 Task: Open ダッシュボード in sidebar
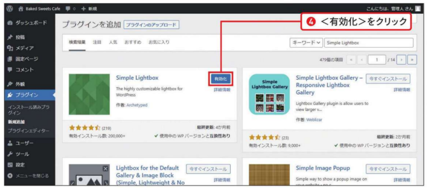coord(27,23)
